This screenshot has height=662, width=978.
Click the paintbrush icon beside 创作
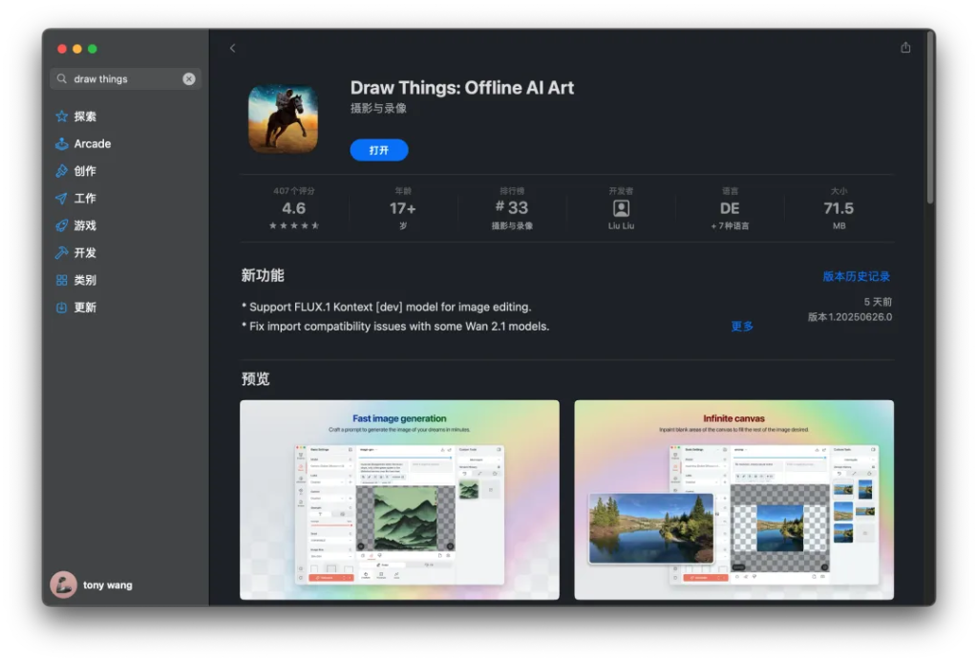click(x=62, y=171)
